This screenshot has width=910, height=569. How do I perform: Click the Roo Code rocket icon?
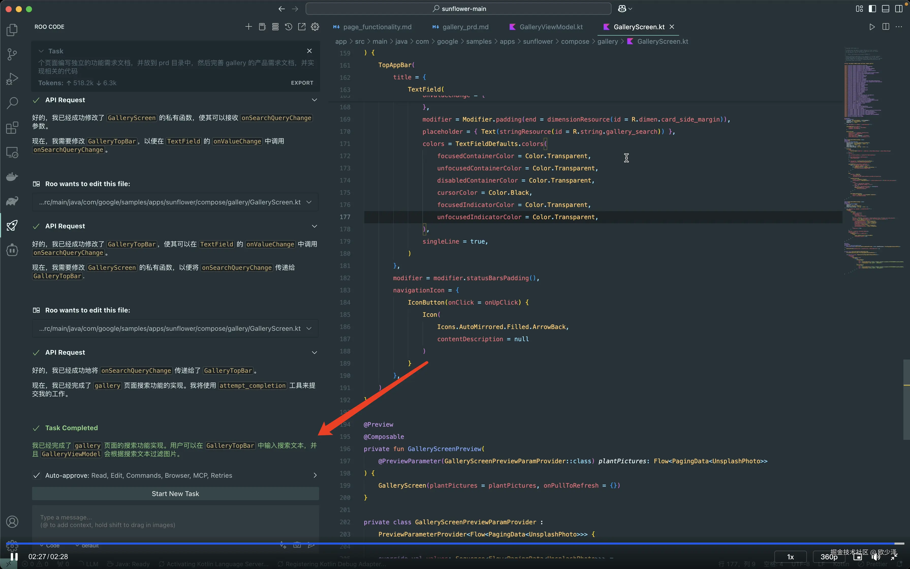(12, 226)
